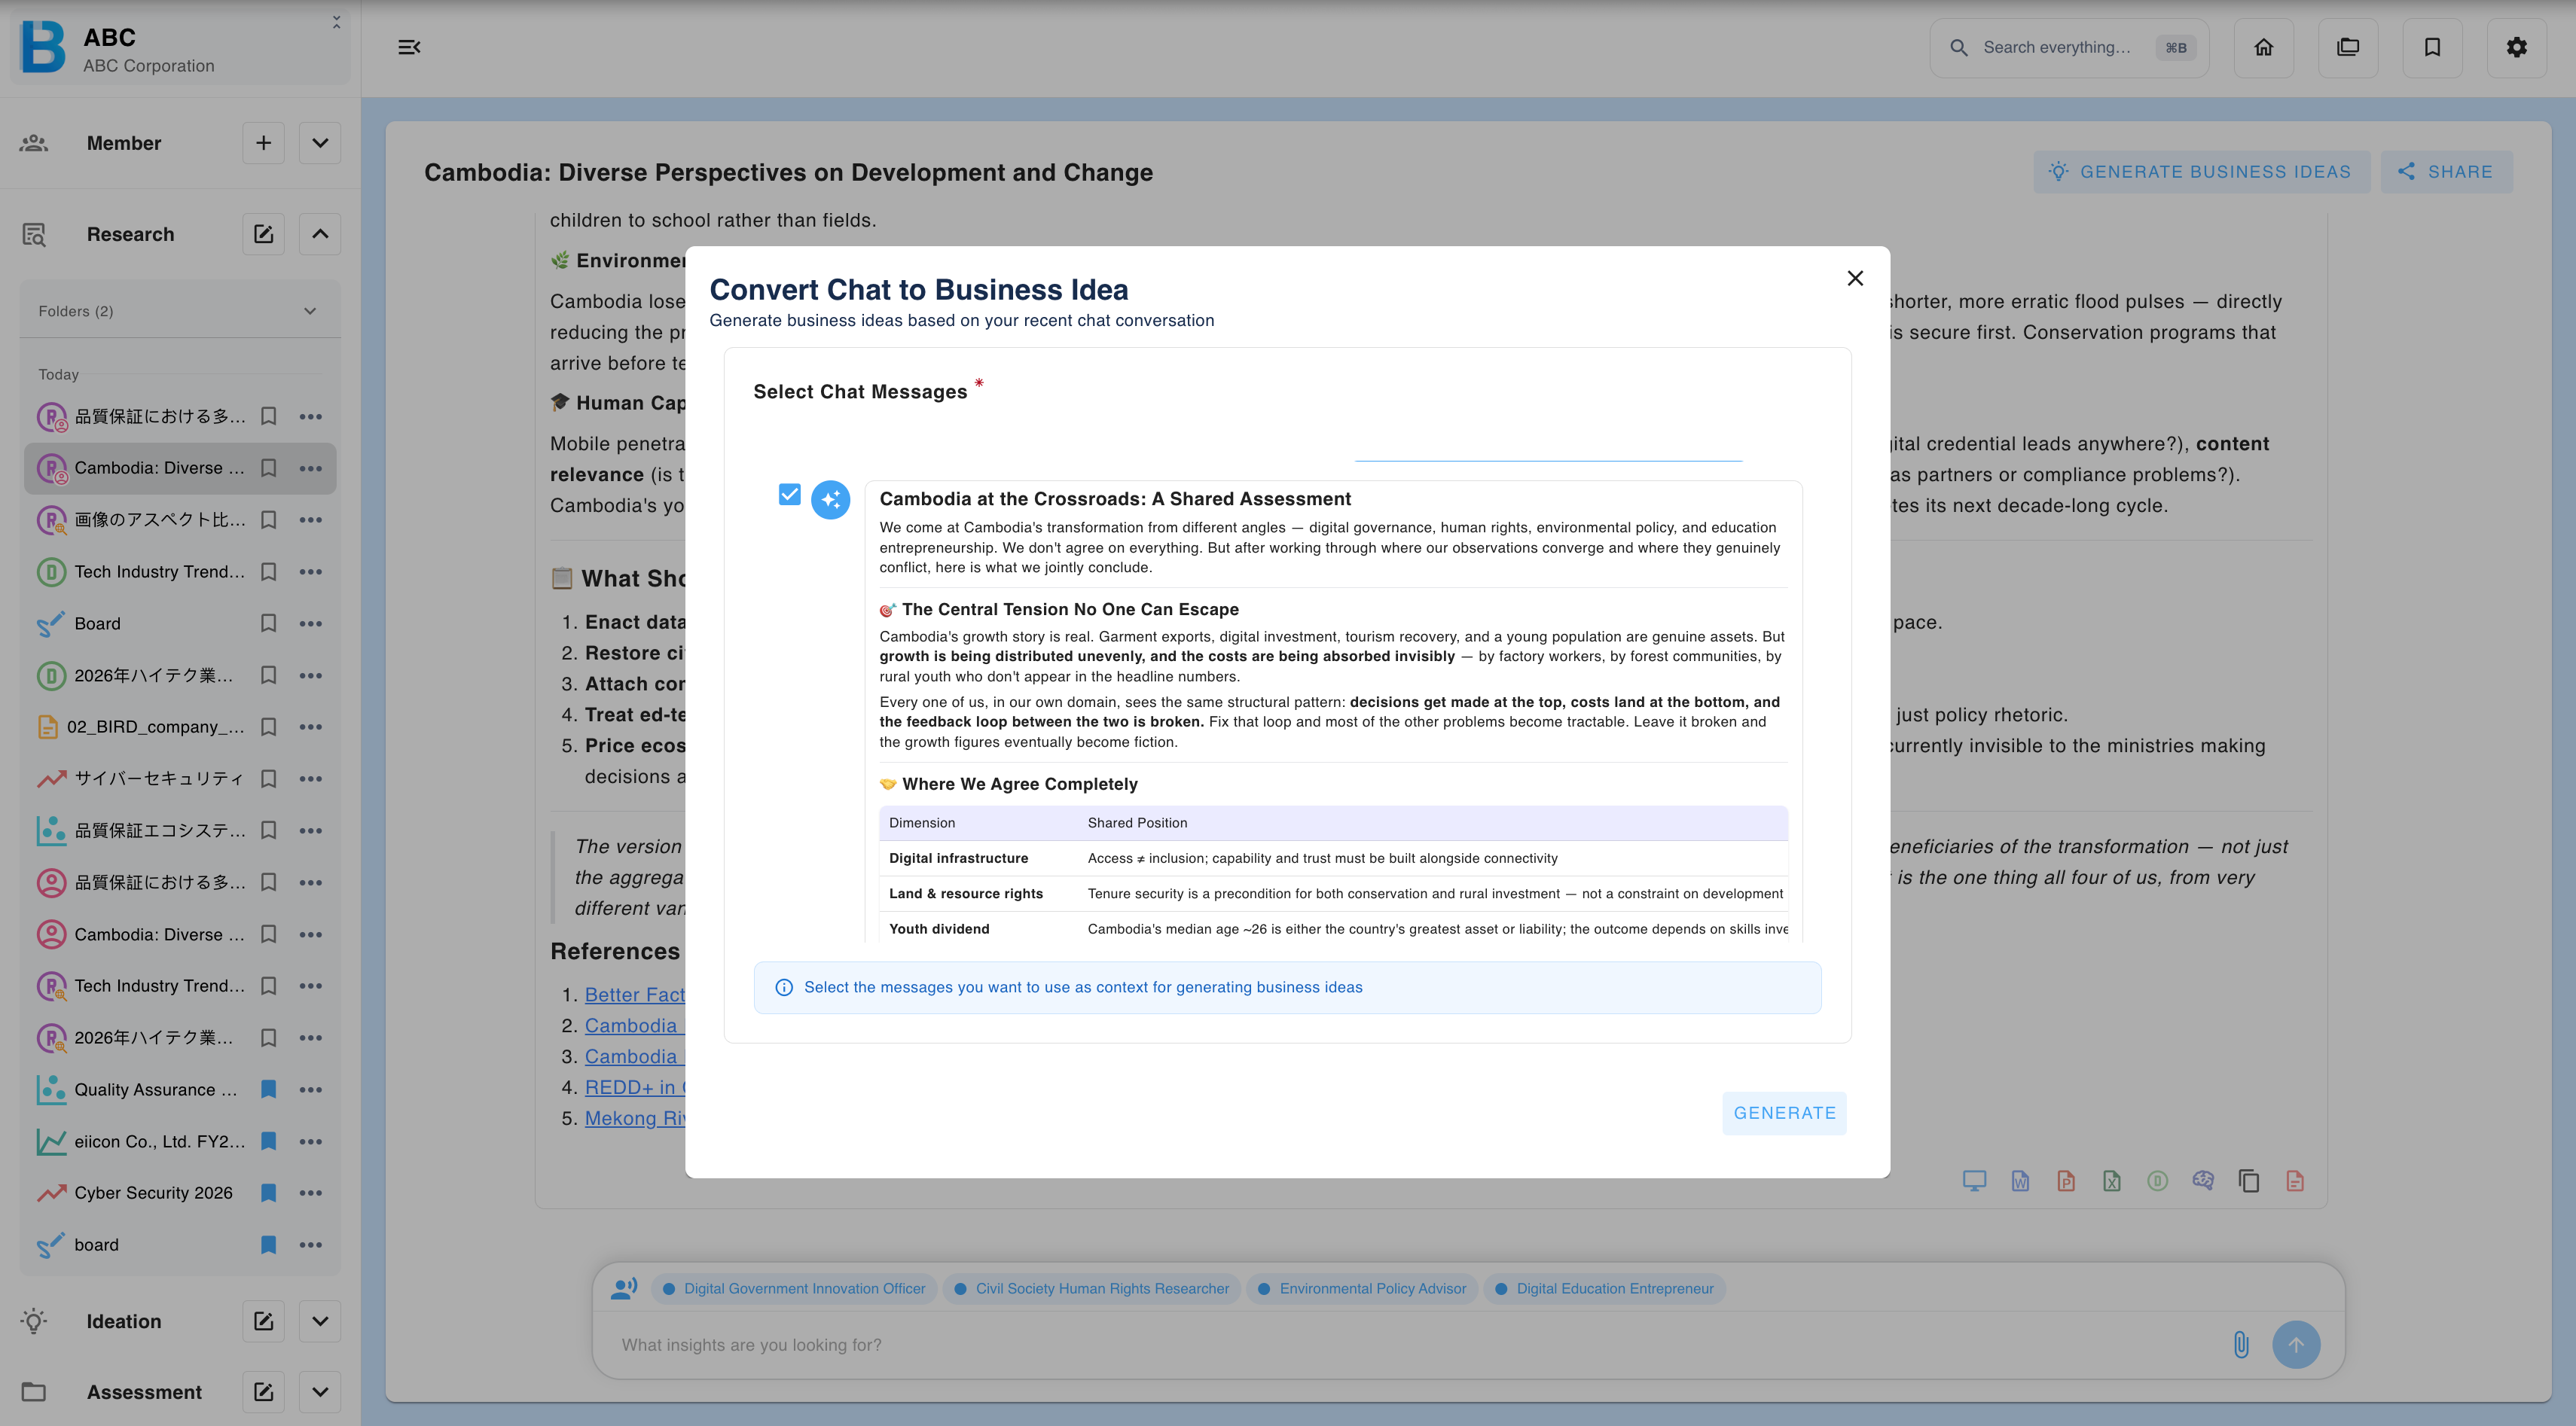The width and height of the screenshot is (2576, 1426).
Task: Click the Generate button in the dialog
Action: 1784,1114
